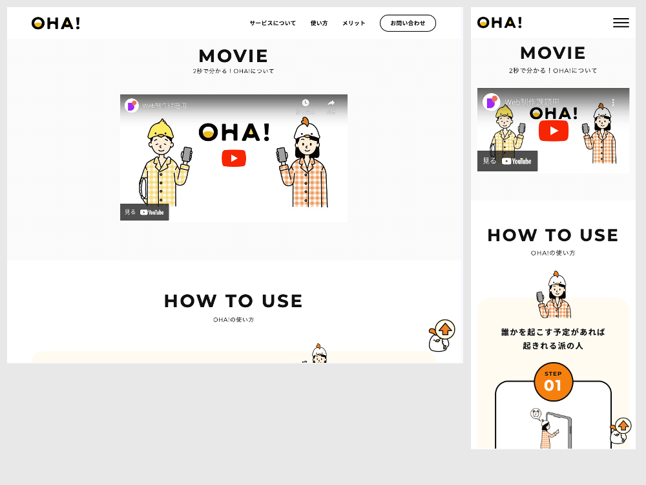Click the desktop video title Web制作課題用

pyautogui.click(x=165, y=105)
